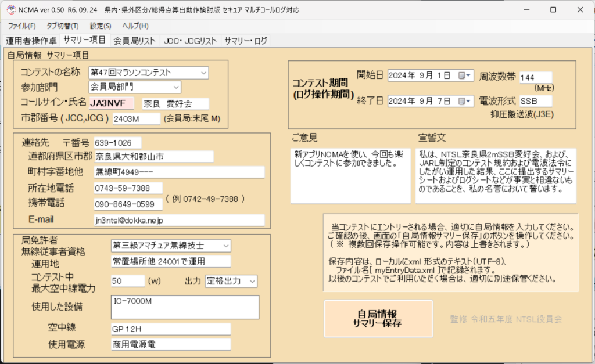The width and height of the screenshot is (595, 364).
Task: Open the ヘルプ(H) menu
Action: pyautogui.click(x=135, y=26)
